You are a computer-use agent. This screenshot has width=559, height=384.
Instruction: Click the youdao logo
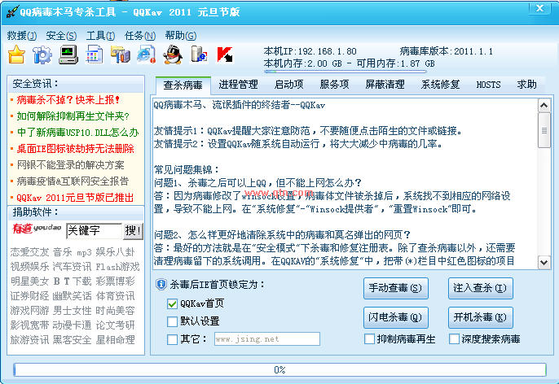37,229
